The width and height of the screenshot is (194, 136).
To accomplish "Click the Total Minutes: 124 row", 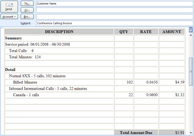I will [x=59, y=57].
